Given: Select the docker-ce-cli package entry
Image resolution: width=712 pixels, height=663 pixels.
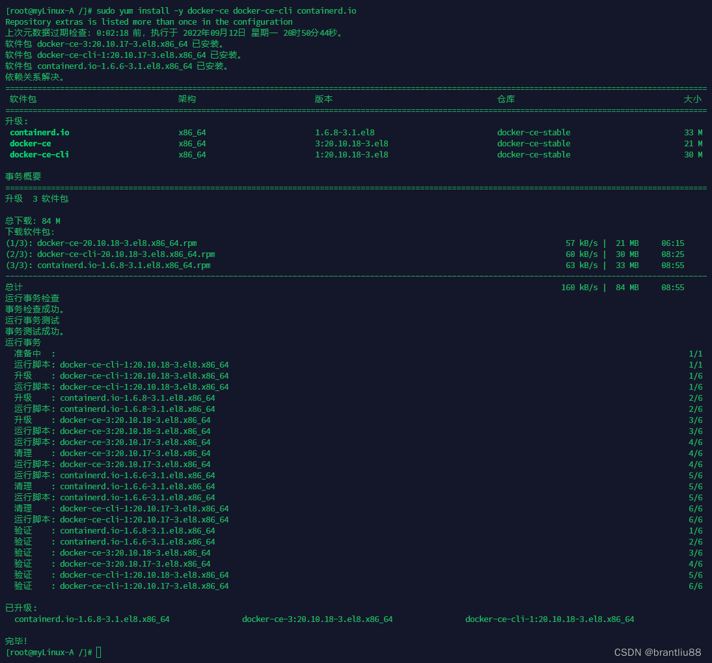Looking at the screenshot, I should [39, 154].
